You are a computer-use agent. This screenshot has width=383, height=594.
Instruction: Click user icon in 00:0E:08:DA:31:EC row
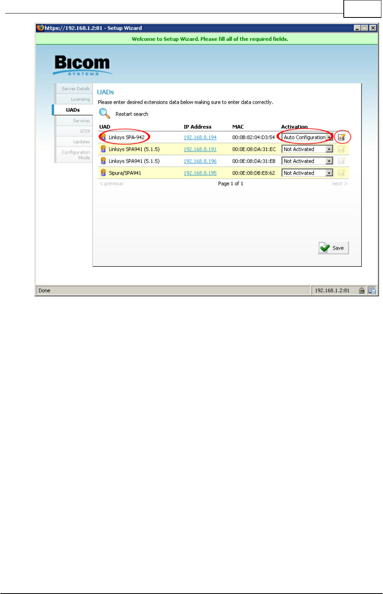(103, 149)
